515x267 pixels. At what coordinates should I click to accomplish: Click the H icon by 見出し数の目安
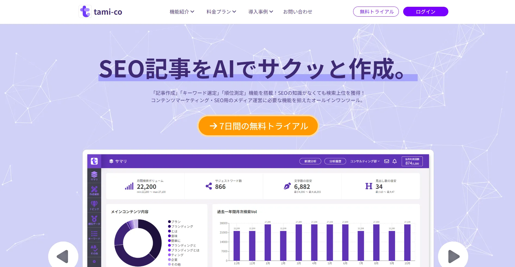369,186
